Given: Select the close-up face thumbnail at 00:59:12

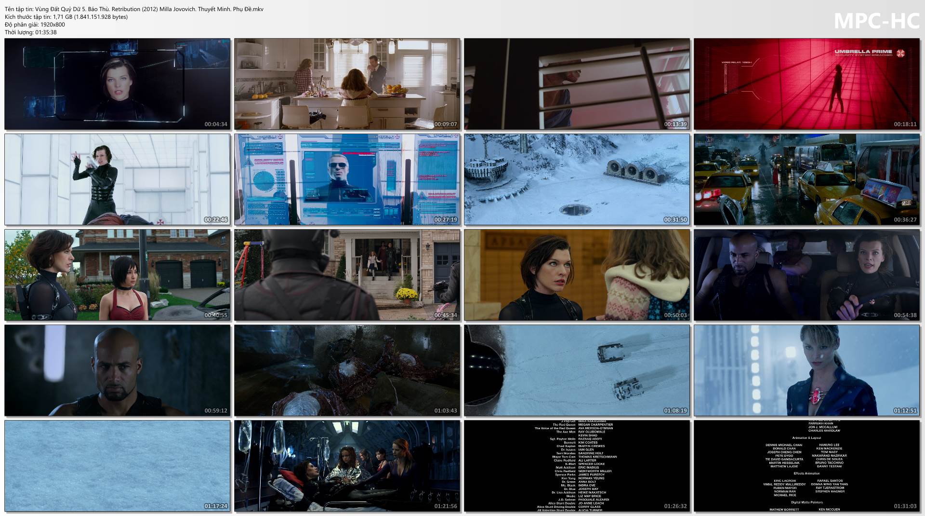Looking at the screenshot, I should [x=118, y=371].
